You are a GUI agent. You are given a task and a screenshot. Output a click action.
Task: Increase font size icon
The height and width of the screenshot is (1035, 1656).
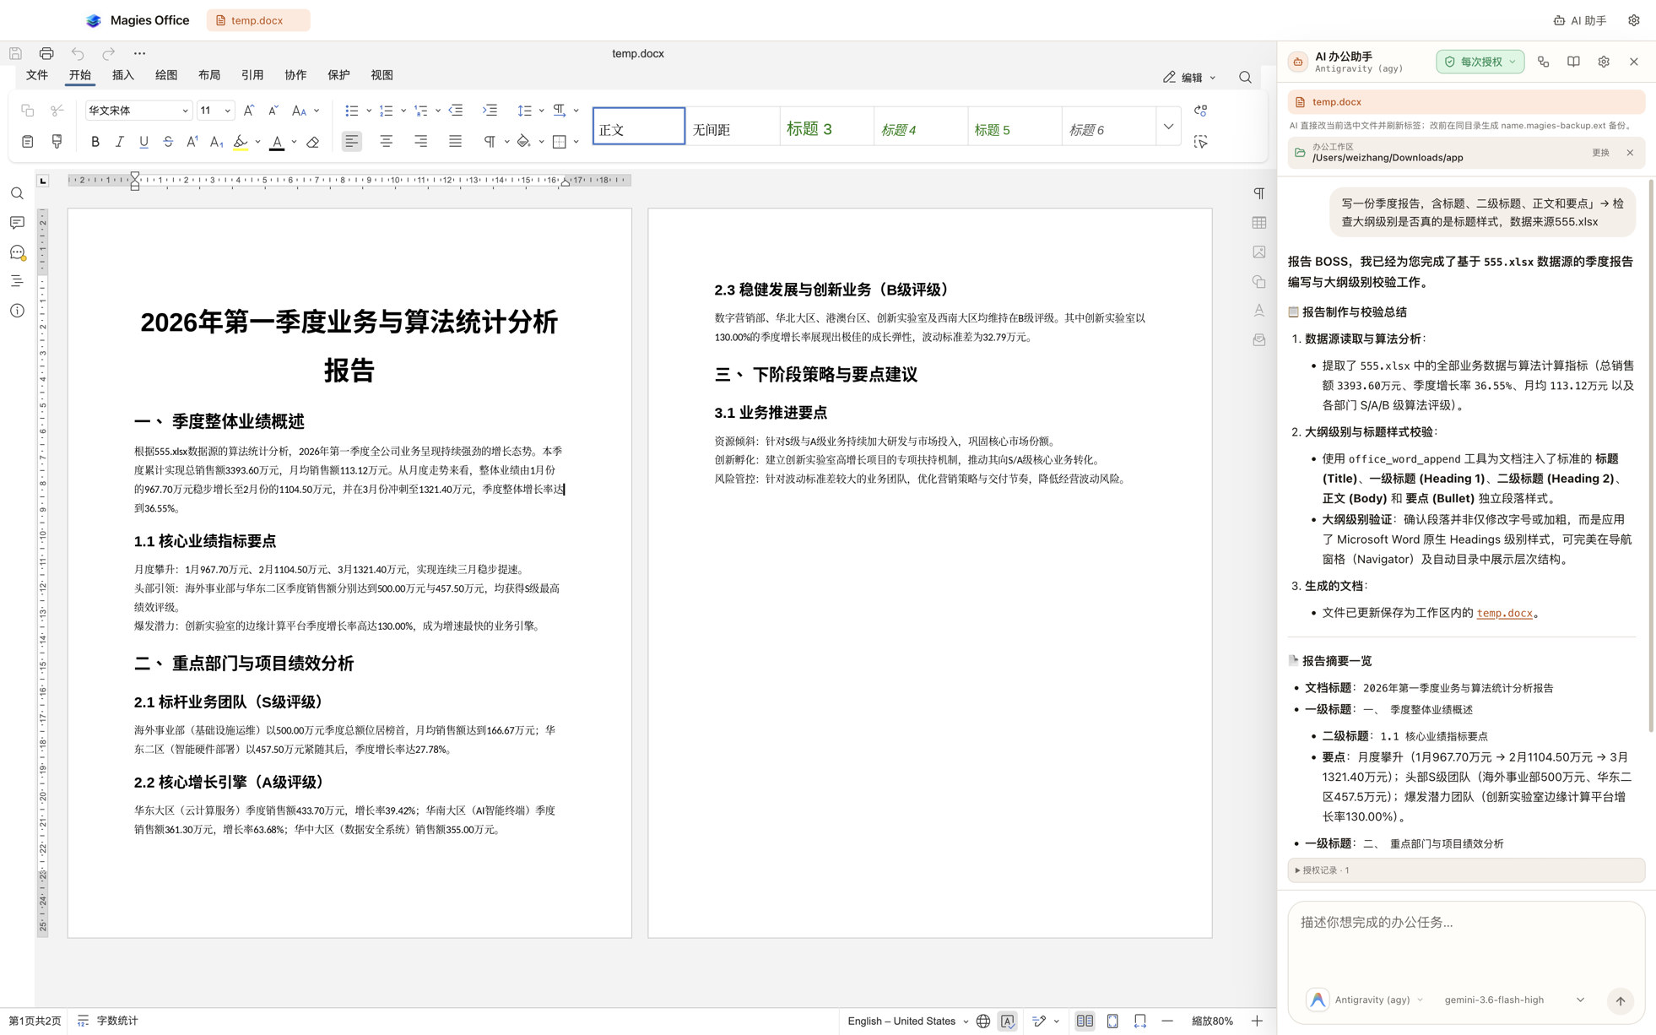[249, 111]
